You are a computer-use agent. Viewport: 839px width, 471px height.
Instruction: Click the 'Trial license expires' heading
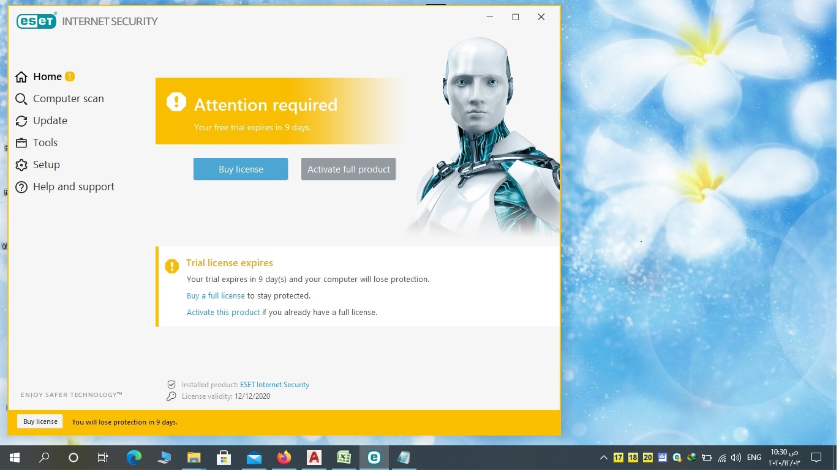(230, 263)
